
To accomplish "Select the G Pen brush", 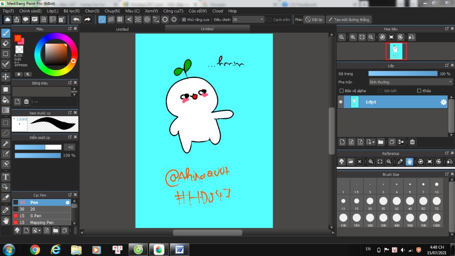I will (x=42, y=216).
